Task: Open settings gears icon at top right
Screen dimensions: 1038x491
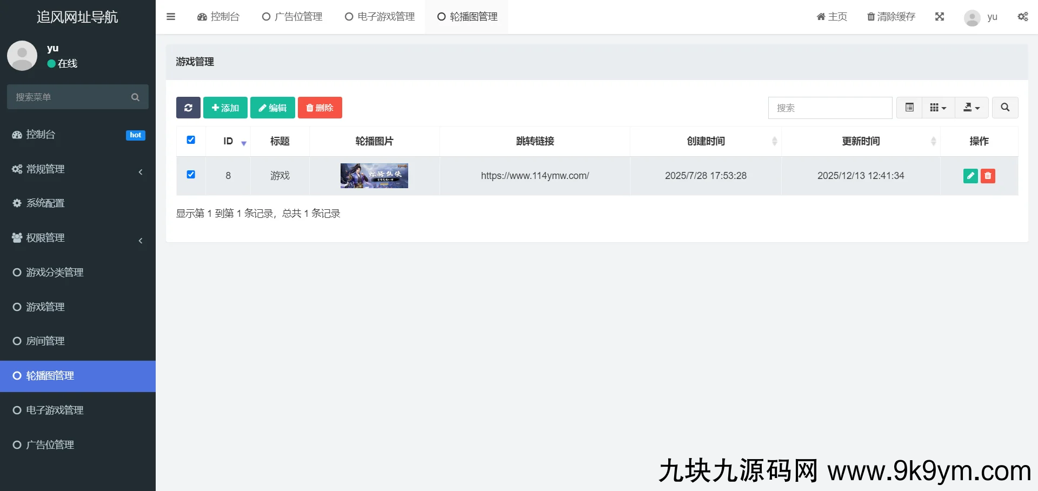Action: click(x=1022, y=17)
